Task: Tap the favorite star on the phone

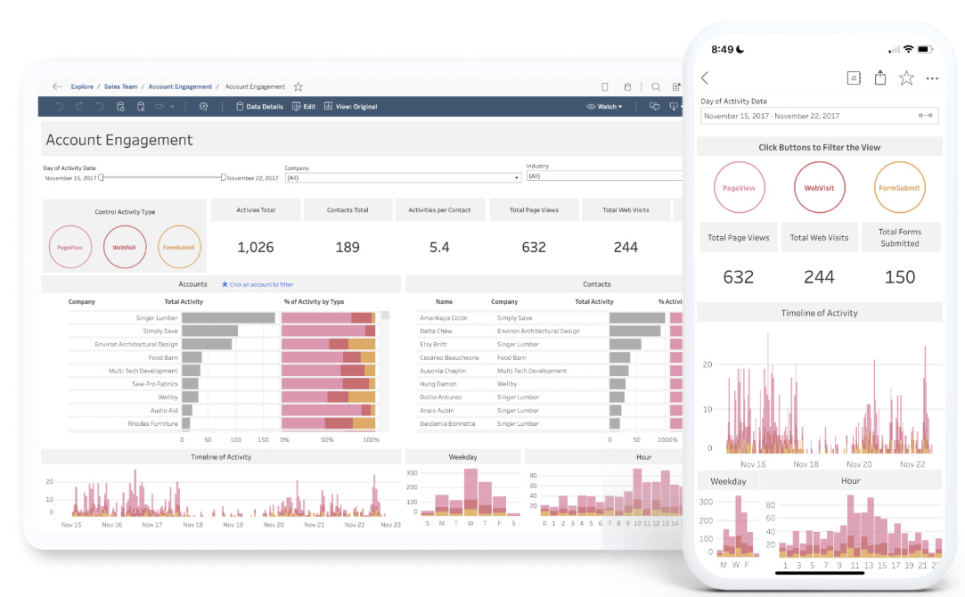Action: tap(906, 78)
